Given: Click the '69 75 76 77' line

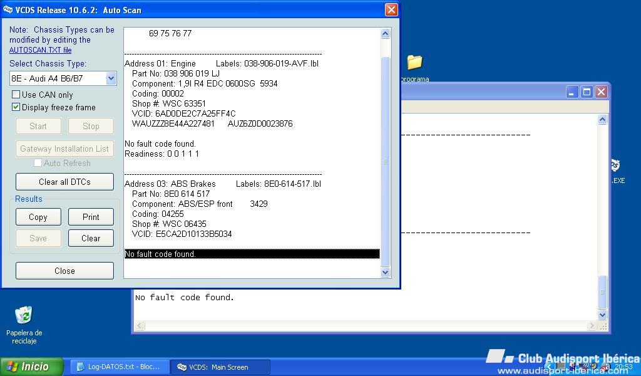Looking at the screenshot, I should [x=170, y=34].
